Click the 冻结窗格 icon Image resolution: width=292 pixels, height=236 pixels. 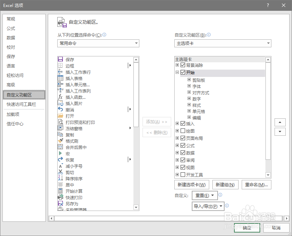pos(60,128)
